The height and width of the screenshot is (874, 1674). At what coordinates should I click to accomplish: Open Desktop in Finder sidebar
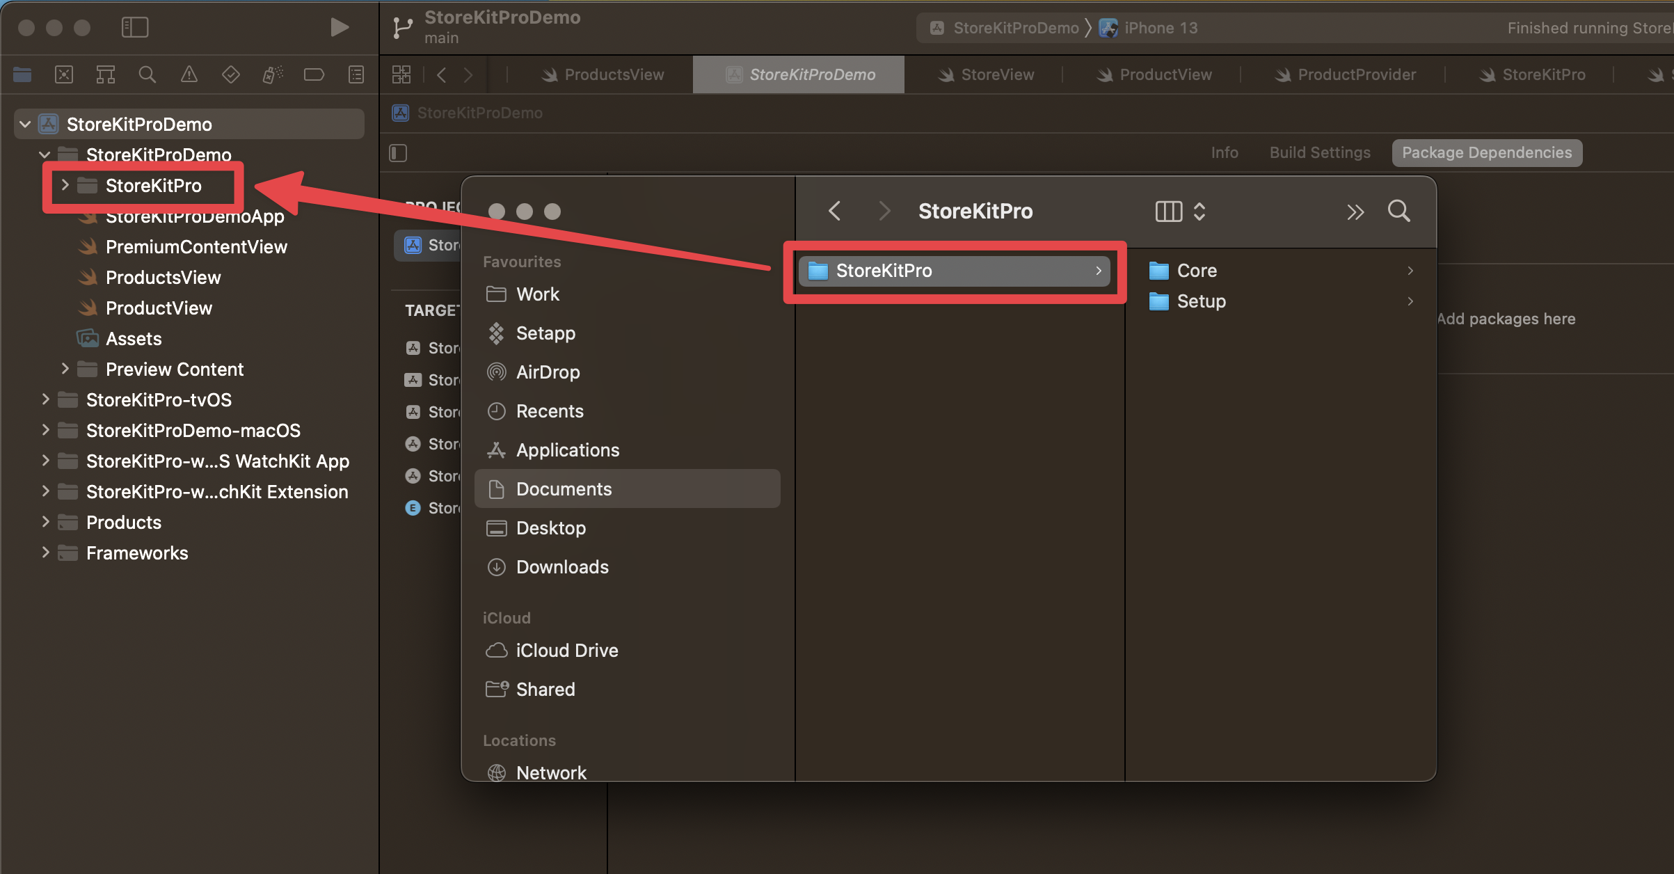coord(627,528)
